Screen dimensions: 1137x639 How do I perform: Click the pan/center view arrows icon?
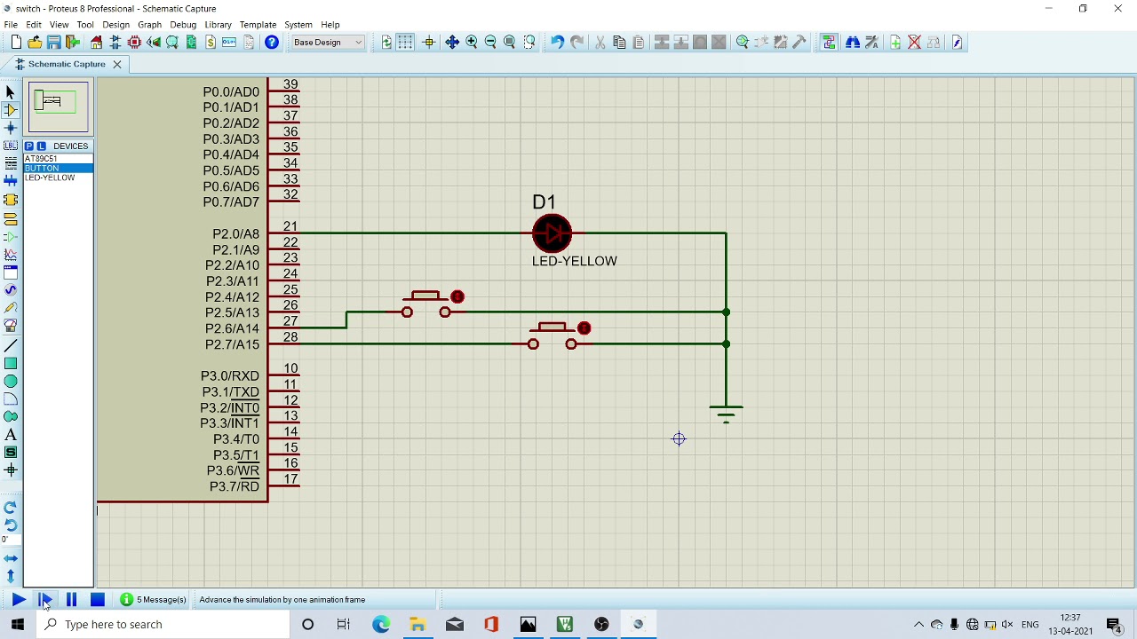[452, 42]
